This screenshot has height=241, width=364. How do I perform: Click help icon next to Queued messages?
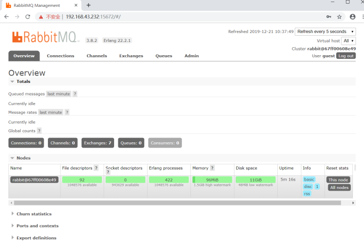(75, 94)
